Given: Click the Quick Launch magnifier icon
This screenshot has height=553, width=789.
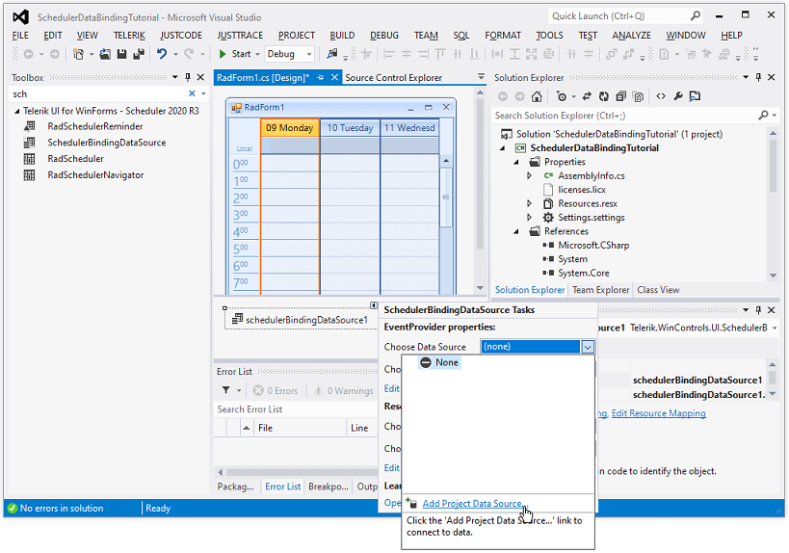Looking at the screenshot, I should pos(696,16).
